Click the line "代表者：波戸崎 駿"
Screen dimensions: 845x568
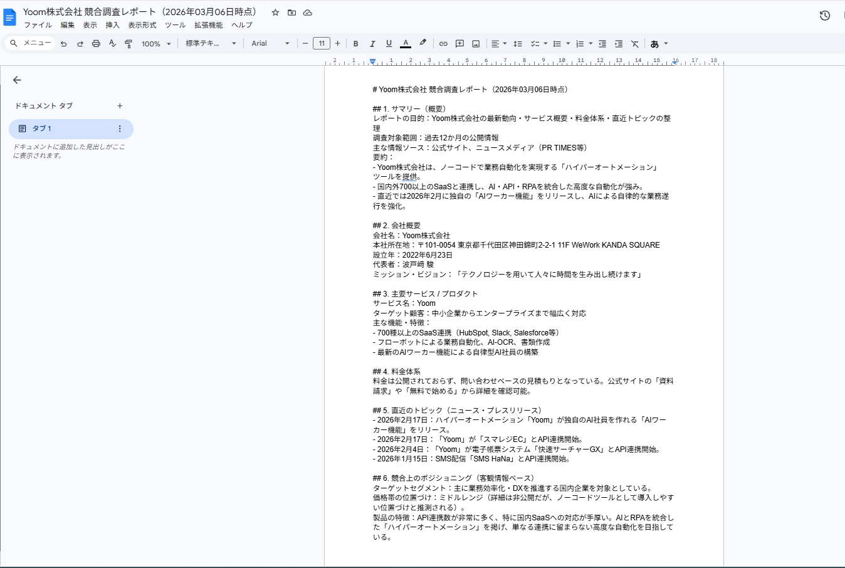[x=403, y=265]
